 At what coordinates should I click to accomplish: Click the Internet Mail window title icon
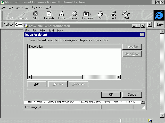point(26,26)
